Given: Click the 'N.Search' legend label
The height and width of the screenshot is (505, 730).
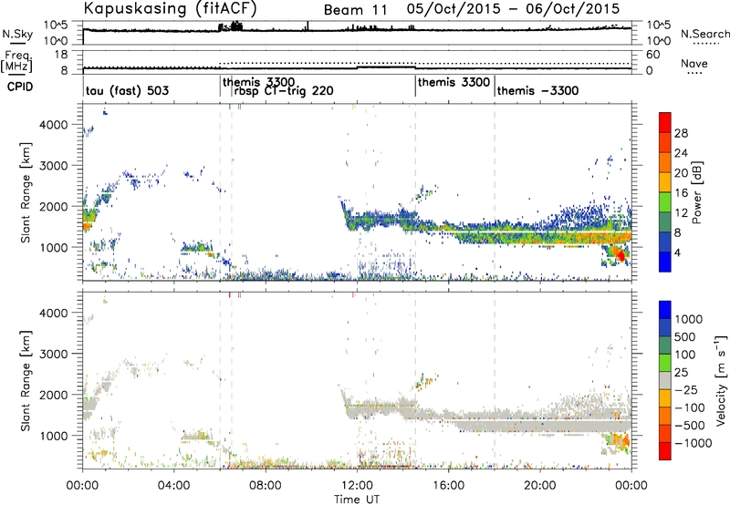Looking at the screenshot, I should coord(704,34).
